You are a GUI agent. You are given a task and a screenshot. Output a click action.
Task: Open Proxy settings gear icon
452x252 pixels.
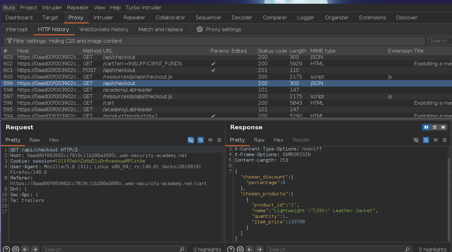(x=200, y=29)
